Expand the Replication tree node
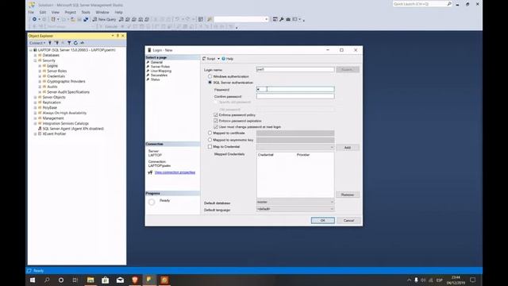The image size is (508, 286). 35,102
